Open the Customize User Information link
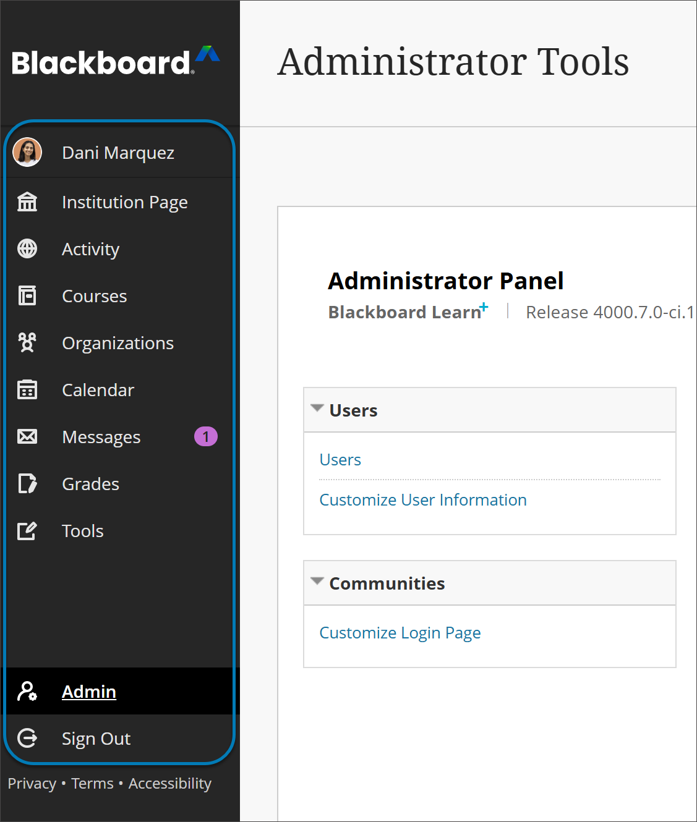The height and width of the screenshot is (822, 697). pos(423,499)
